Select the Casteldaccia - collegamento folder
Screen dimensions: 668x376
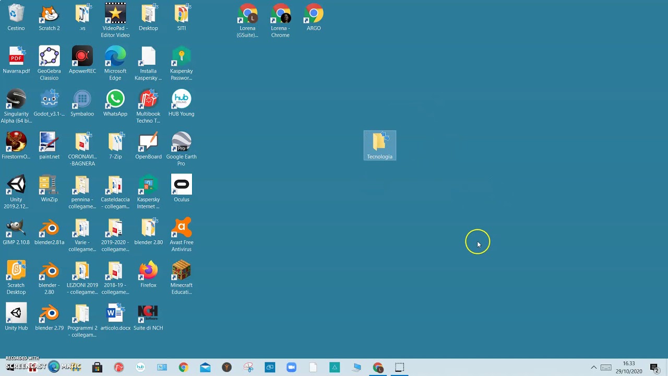[115, 192]
